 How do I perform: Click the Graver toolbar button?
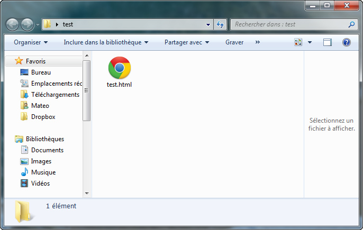(234, 42)
